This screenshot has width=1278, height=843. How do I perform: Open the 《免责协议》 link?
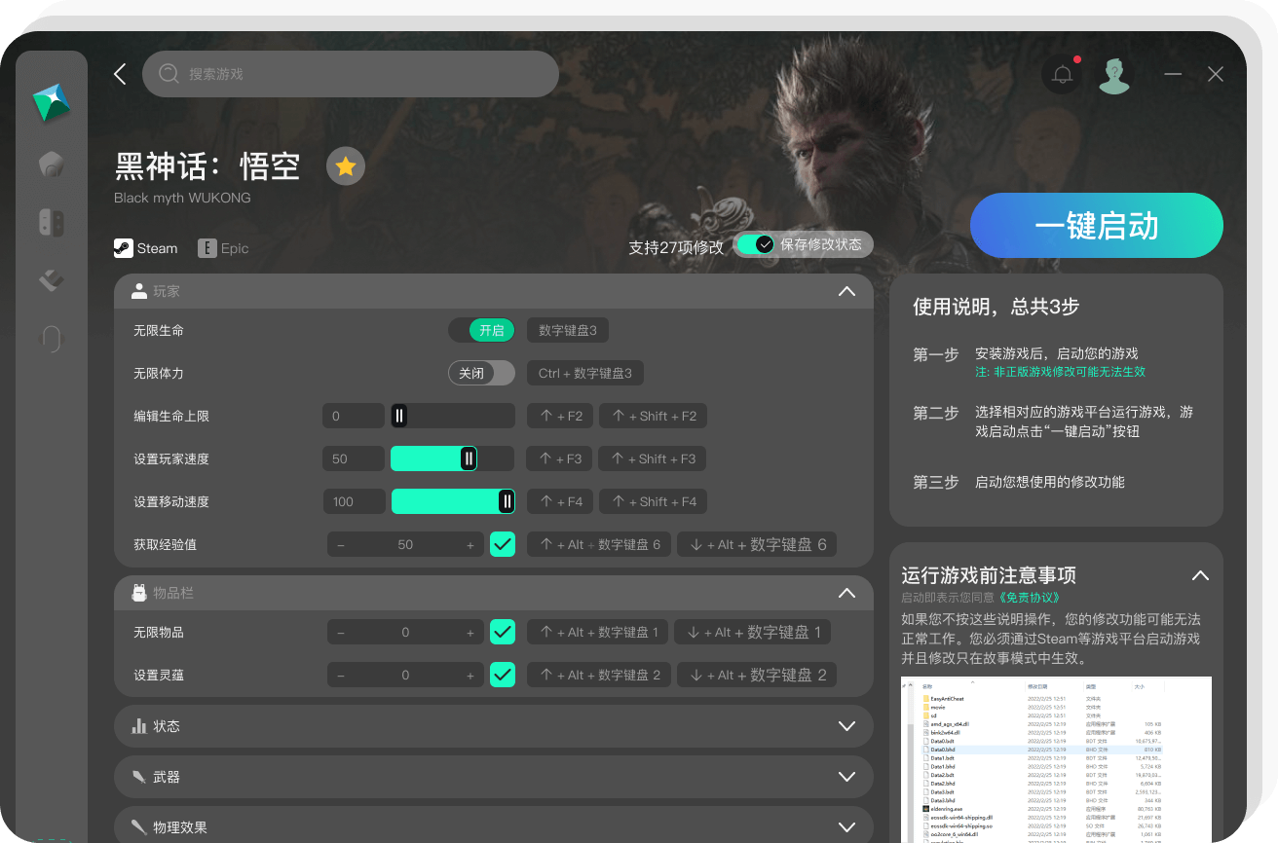1028,598
